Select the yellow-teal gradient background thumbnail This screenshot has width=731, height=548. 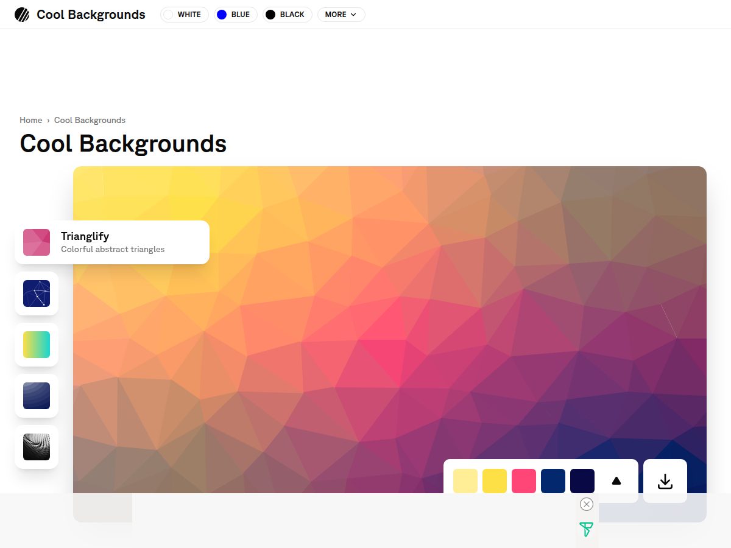pyautogui.click(x=37, y=345)
